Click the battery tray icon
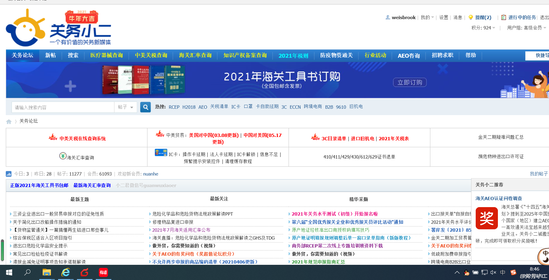 [475, 272]
